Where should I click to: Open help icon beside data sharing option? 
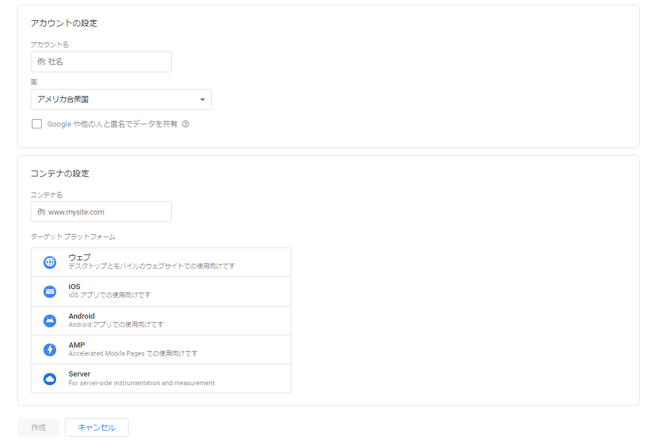pos(186,124)
